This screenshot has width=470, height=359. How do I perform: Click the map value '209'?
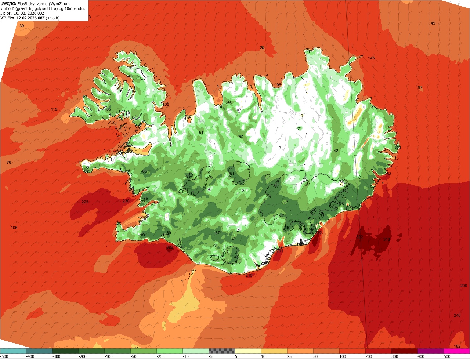click(464, 286)
